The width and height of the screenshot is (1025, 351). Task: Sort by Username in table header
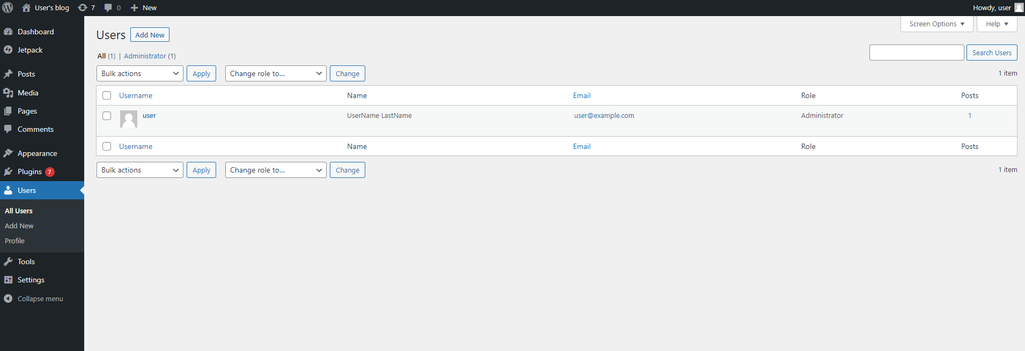(x=136, y=95)
